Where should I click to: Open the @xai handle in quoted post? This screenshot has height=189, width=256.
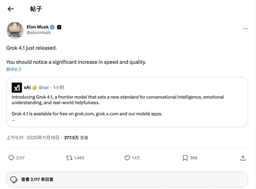44,88
